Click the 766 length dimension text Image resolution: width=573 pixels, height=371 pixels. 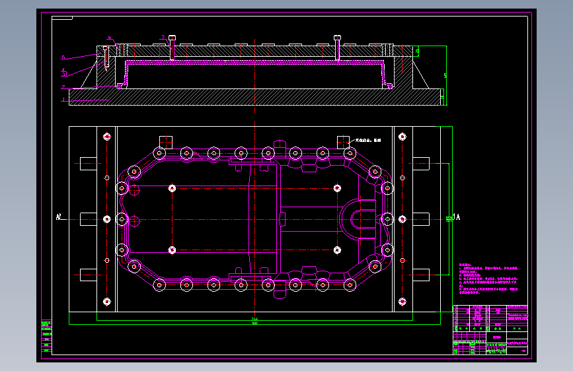click(254, 319)
